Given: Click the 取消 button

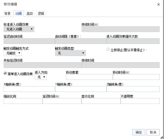Looking at the screenshot, I should tap(153, 132).
